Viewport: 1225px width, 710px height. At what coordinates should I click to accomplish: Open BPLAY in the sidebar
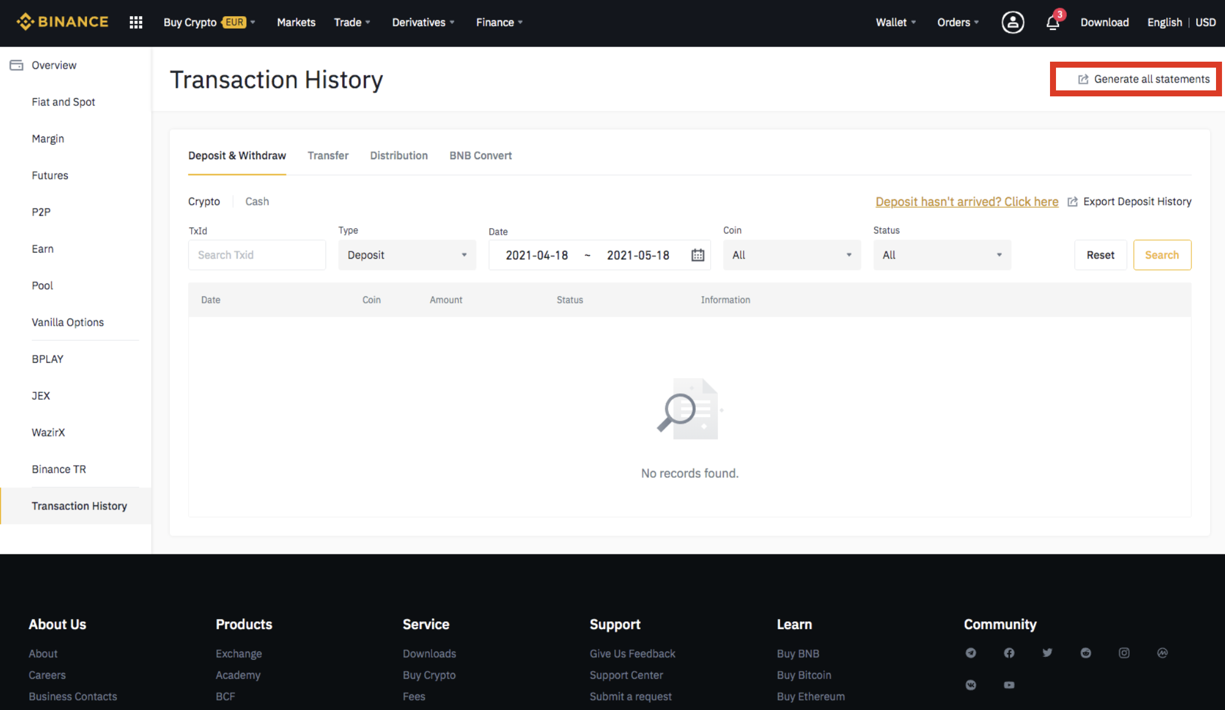click(x=48, y=359)
